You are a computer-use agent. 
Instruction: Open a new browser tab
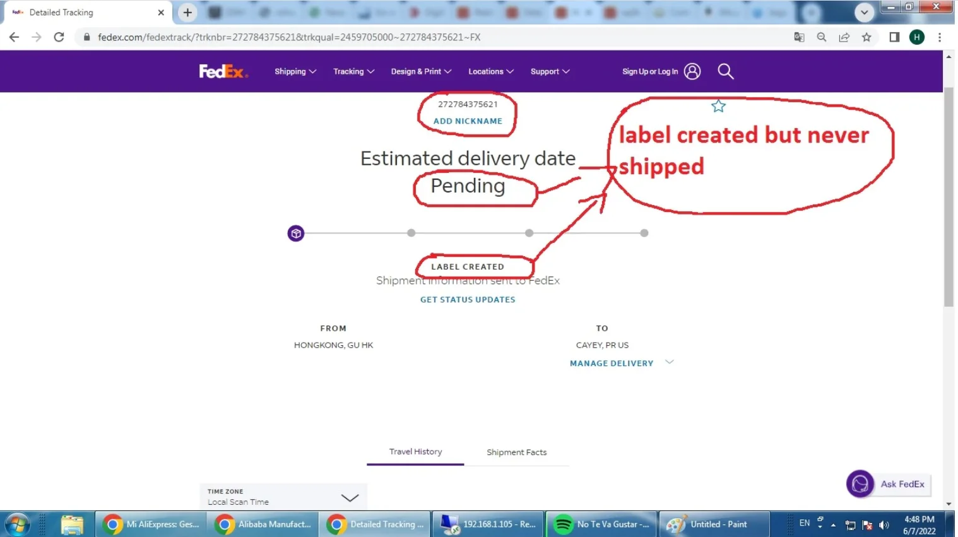pos(187,12)
